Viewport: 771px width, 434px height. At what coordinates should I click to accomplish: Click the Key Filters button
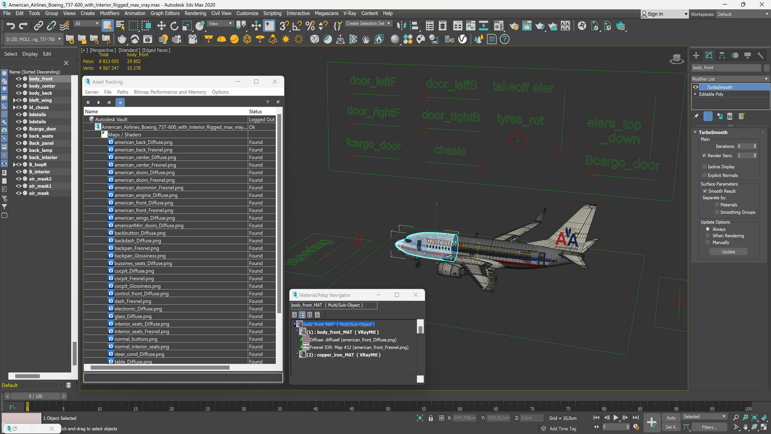[709, 427]
